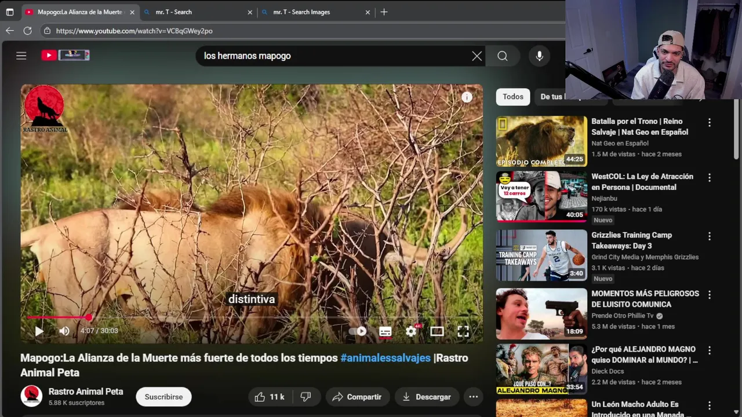This screenshot has width=742, height=417.
Task: Reload the page
Action: (x=28, y=31)
